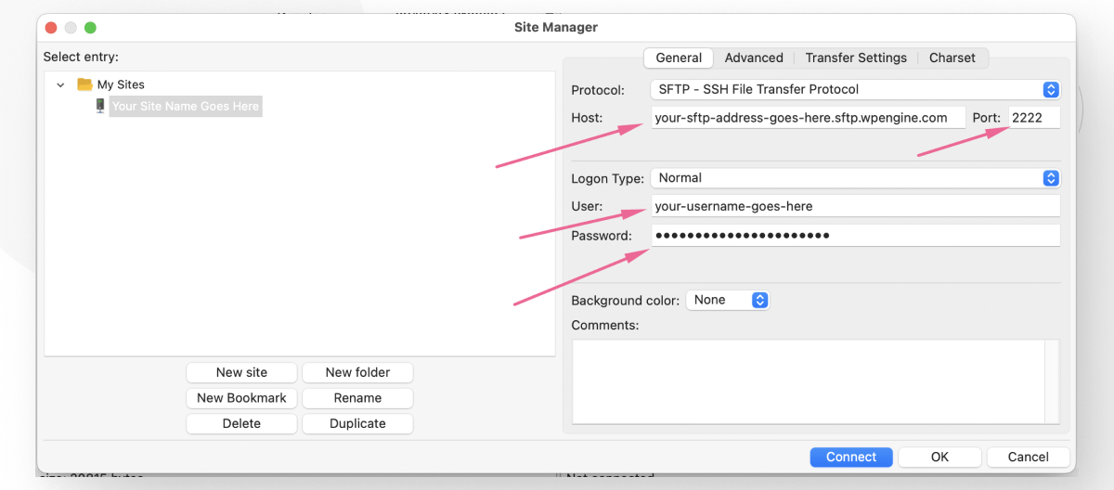This screenshot has width=1114, height=490.
Task: Select Your Site Name Goes Here entry
Action: tap(185, 106)
